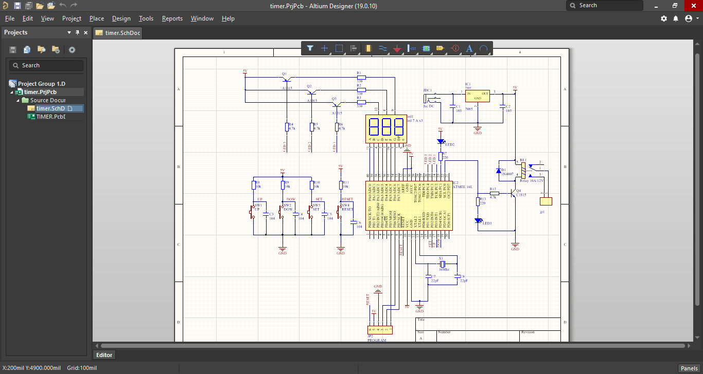Click the horizontal scrollbar below the schematic
703x374 pixels.
pyautogui.click(x=391, y=346)
